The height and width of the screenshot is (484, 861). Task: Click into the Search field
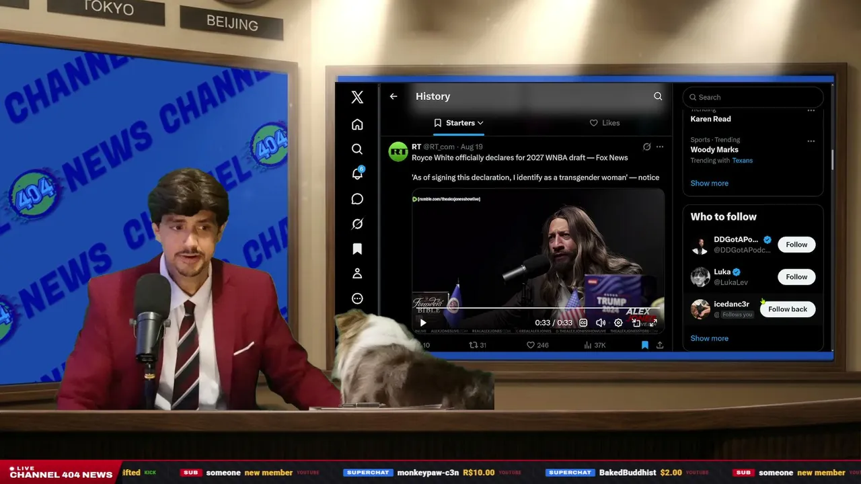(753, 97)
